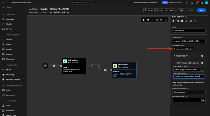Show info for Identity namespace

187,96
